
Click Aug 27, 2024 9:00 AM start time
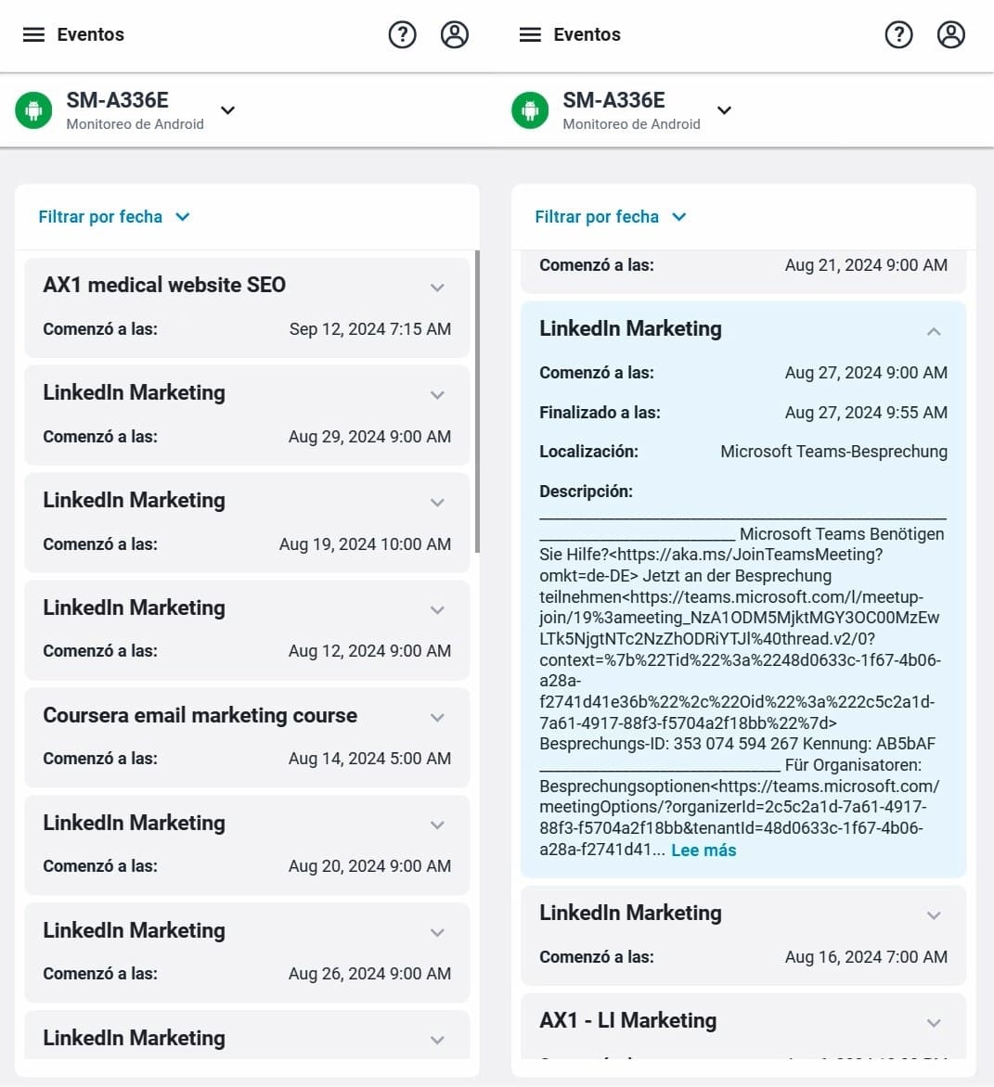866,372
